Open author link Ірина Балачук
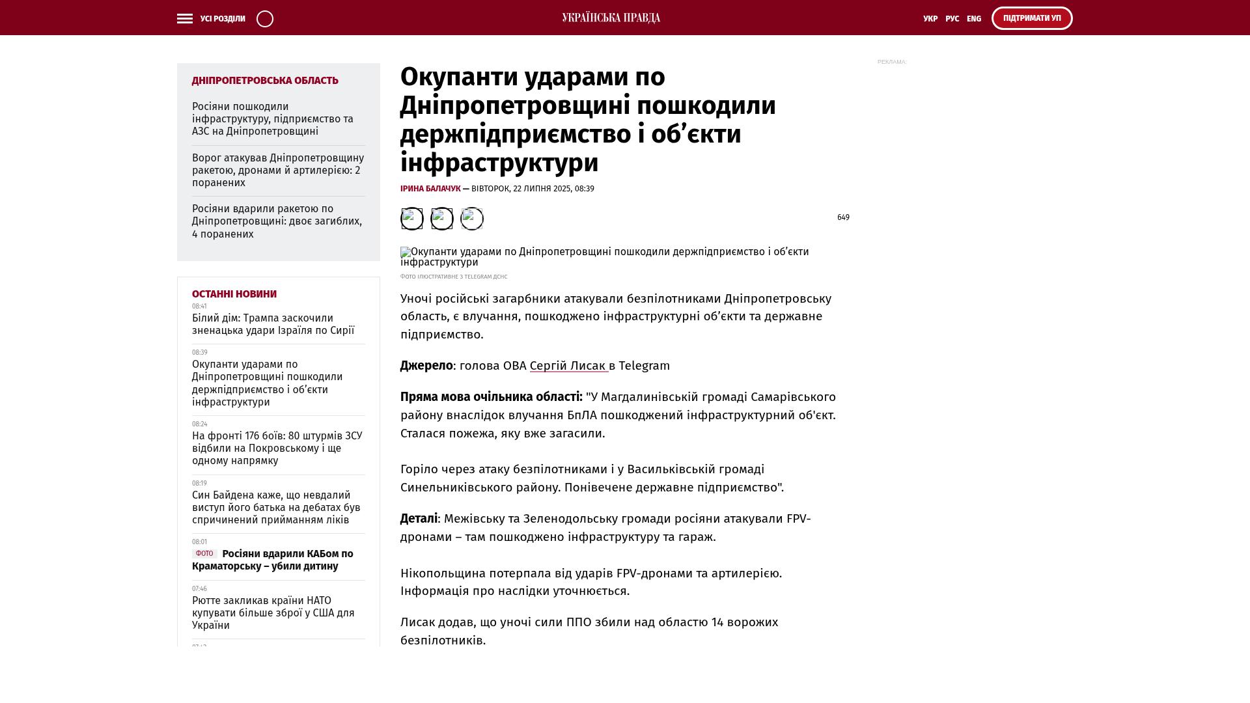 (x=430, y=189)
